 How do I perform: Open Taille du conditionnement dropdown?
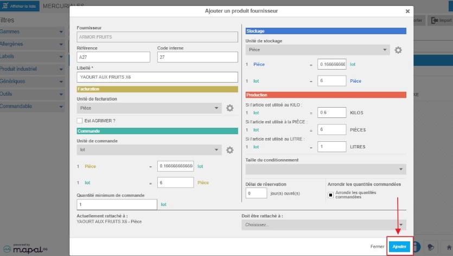[326, 169]
